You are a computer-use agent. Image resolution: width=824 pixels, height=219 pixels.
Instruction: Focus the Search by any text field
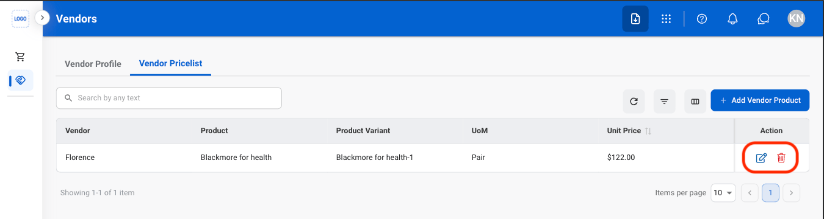[x=169, y=98]
